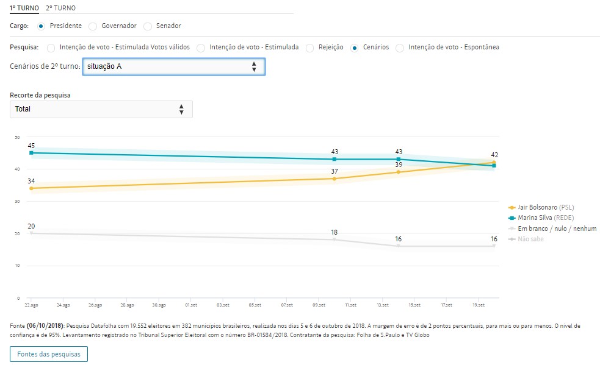Image resolution: width=600 pixels, height=365 pixels.
Task: Toggle Jair Bolsonaro (PSL) legend entry
Action: [x=546, y=207]
